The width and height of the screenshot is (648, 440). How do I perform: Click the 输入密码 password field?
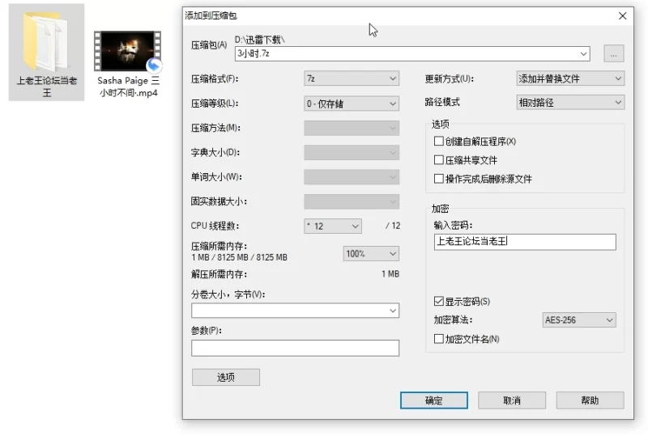[524, 242]
